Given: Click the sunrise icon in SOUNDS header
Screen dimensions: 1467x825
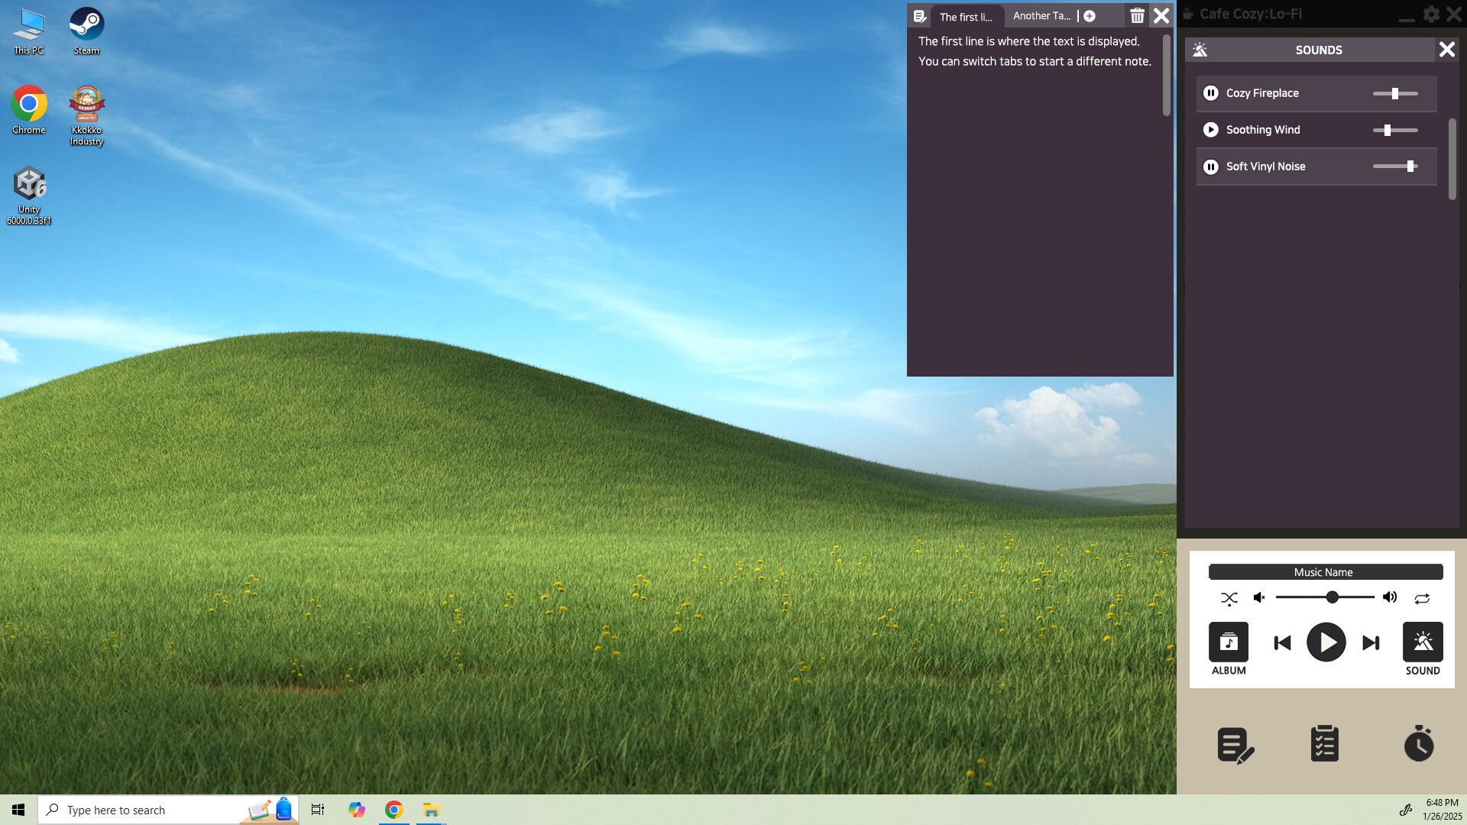Looking at the screenshot, I should click(1200, 50).
